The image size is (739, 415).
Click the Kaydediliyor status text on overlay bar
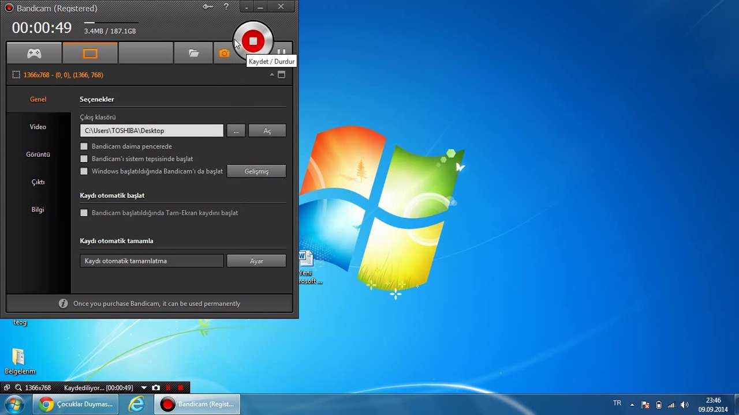(x=99, y=388)
